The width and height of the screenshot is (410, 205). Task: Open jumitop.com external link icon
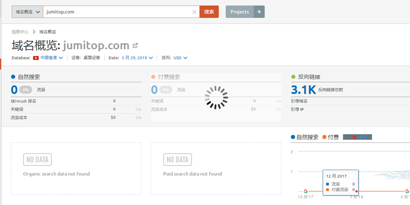(135, 46)
